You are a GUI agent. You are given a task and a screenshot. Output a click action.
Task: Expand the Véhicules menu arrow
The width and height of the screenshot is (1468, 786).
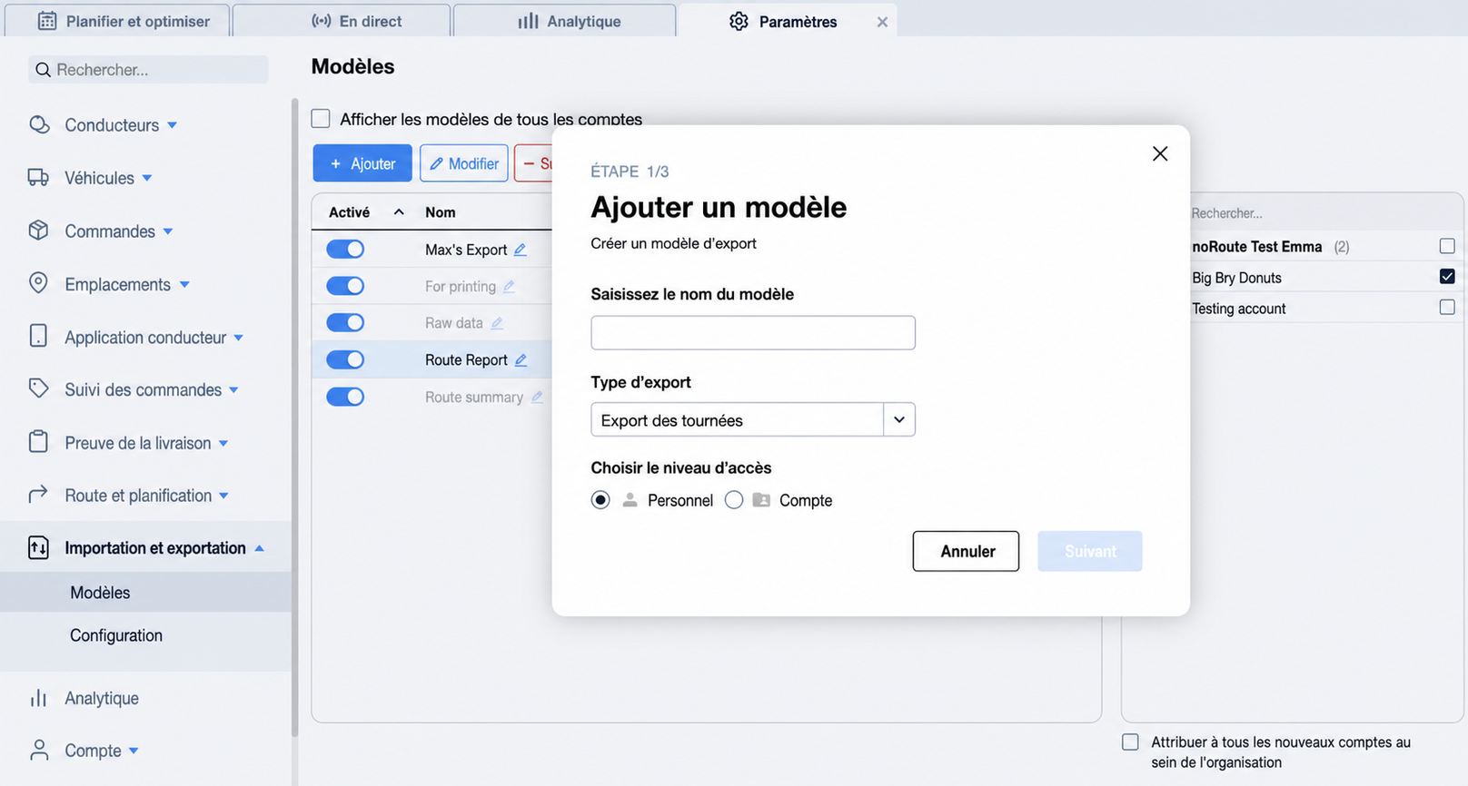(x=147, y=178)
